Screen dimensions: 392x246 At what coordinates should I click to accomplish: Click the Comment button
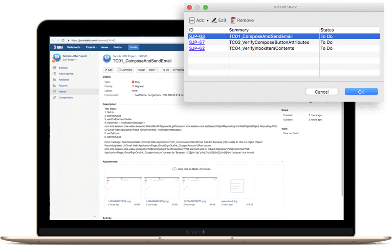point(125,70)
